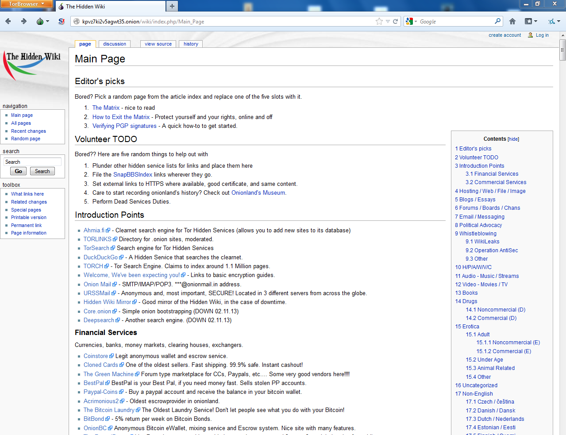Click the scrollbar up arrow

point(562,35)
